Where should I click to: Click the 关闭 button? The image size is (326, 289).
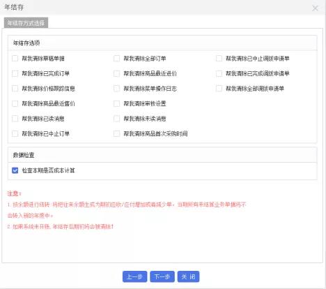pos(188,276)
